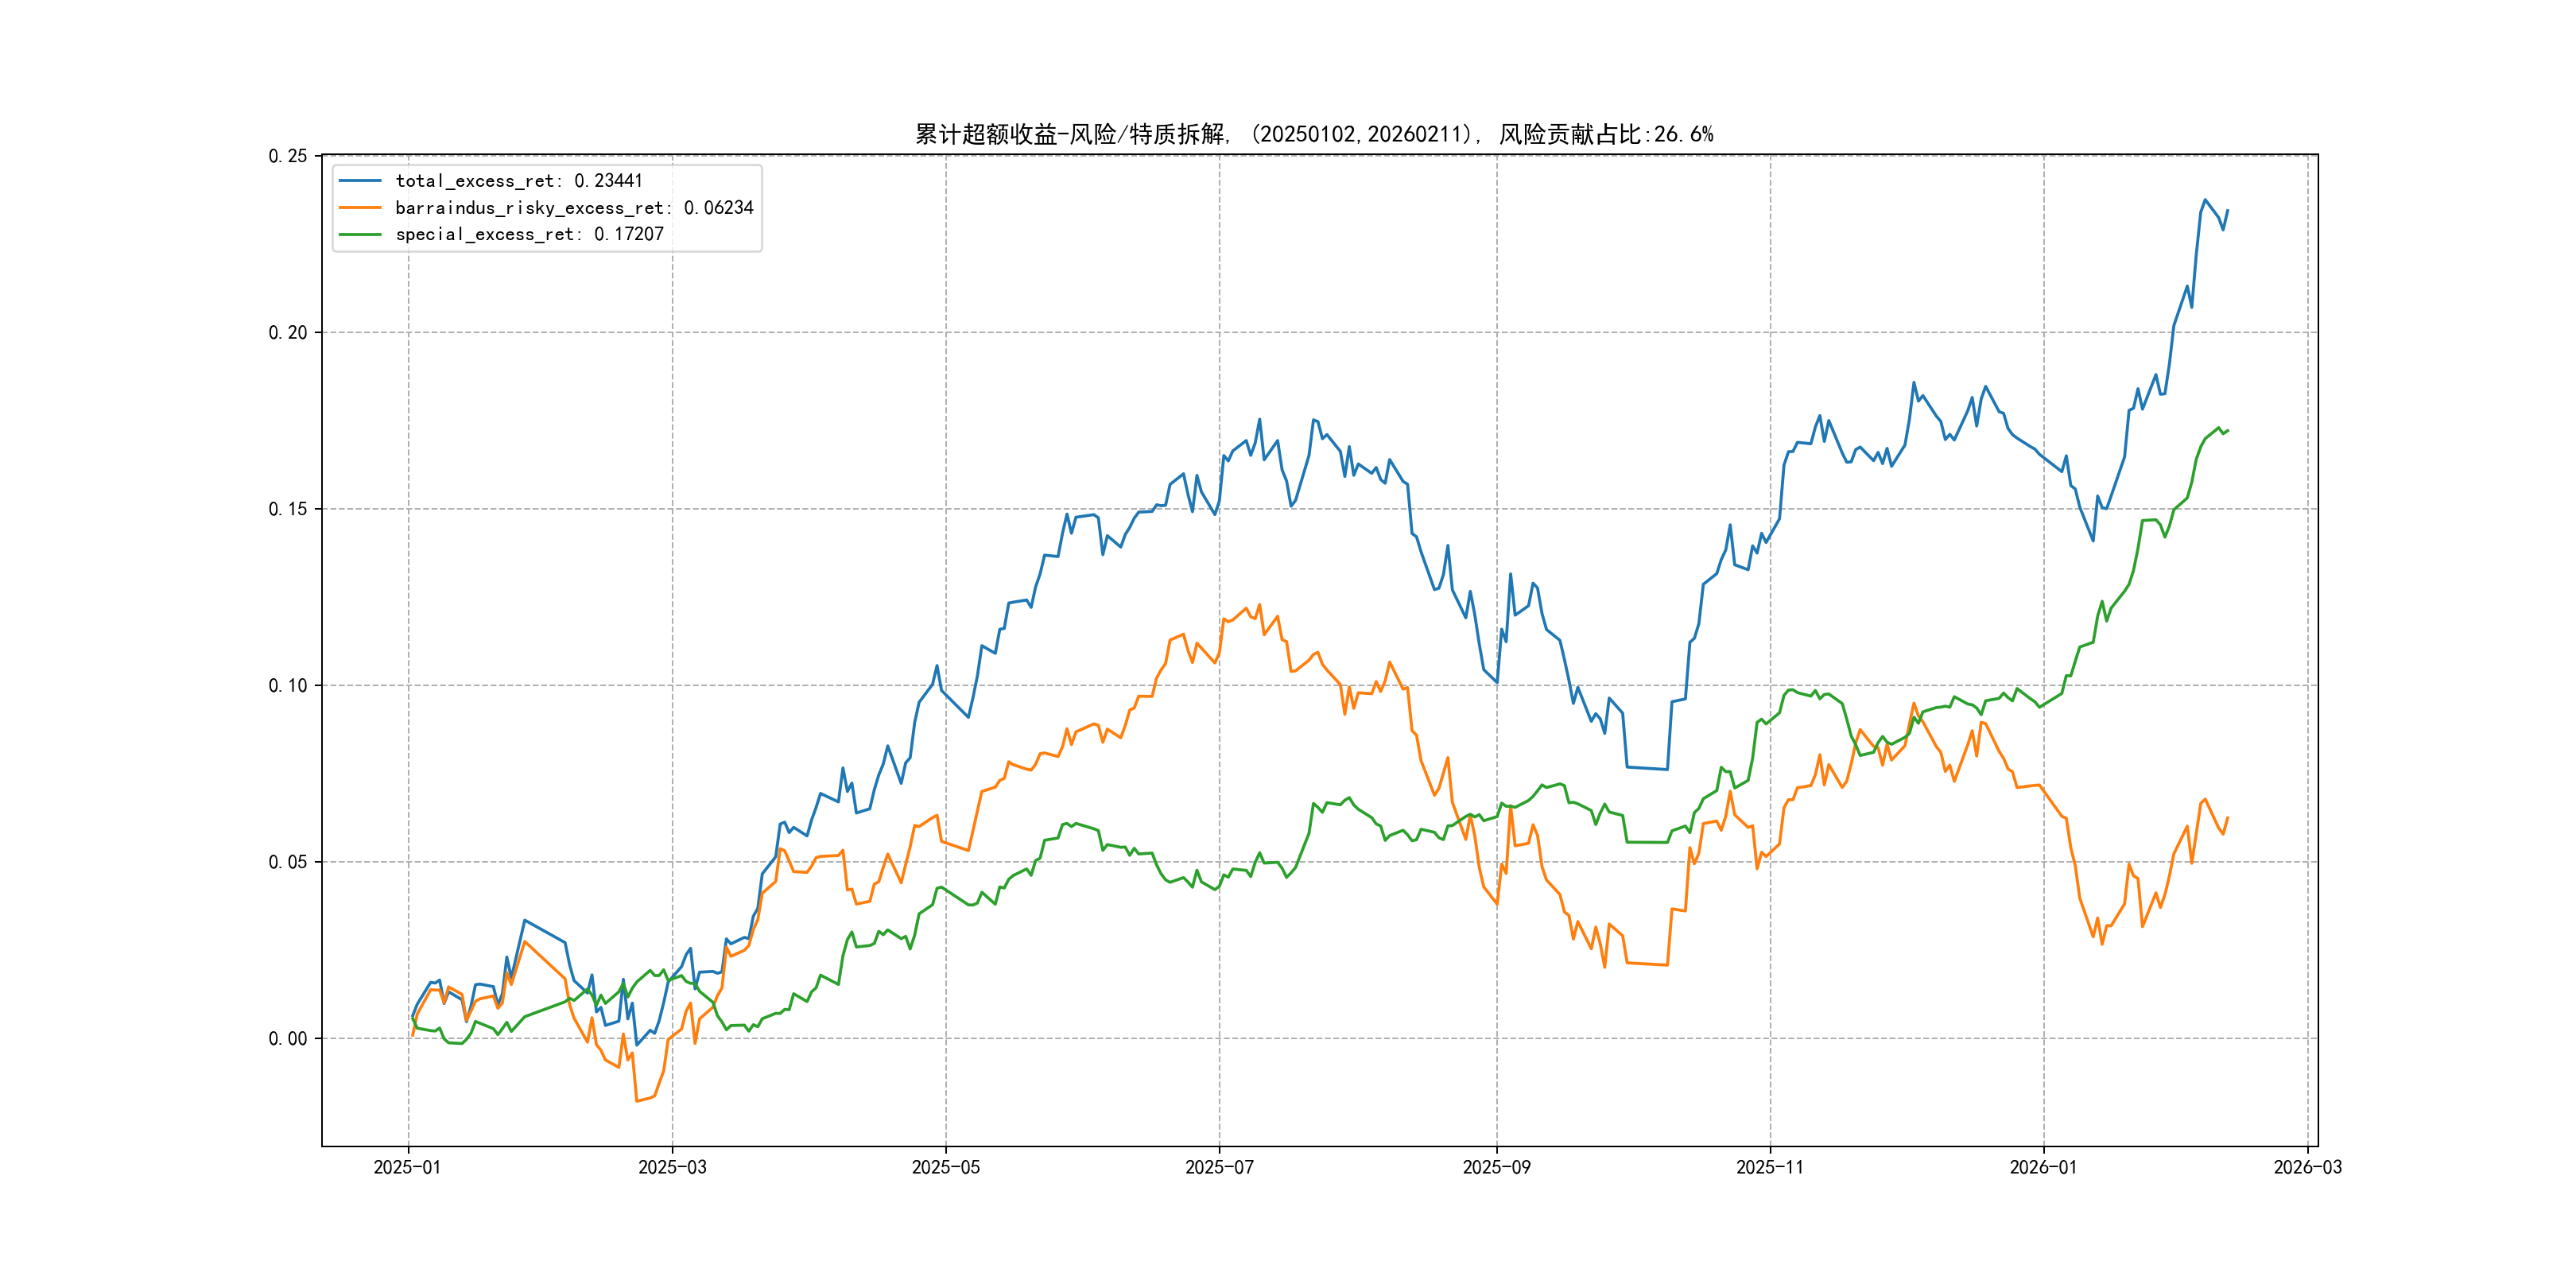The width and height of the screenshot is (2576, 1288).
Task: Select the barraindus_risky_excess_ret: 0.06234 legend text
Action: [574, 208]
